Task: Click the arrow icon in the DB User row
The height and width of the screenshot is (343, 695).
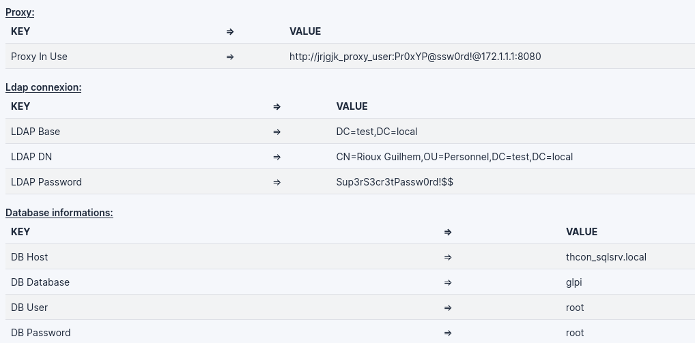Action: click(448, 308)
